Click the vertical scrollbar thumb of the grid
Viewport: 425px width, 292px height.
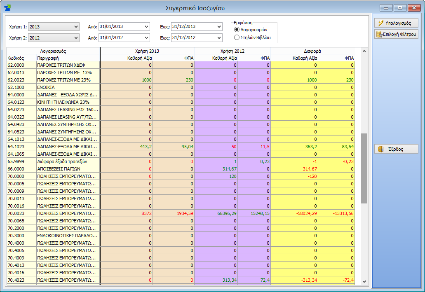(x=364, y=168)
